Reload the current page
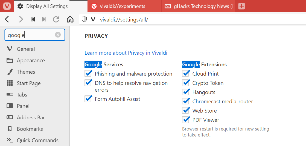The image size is (306, 146). [56, 19]
